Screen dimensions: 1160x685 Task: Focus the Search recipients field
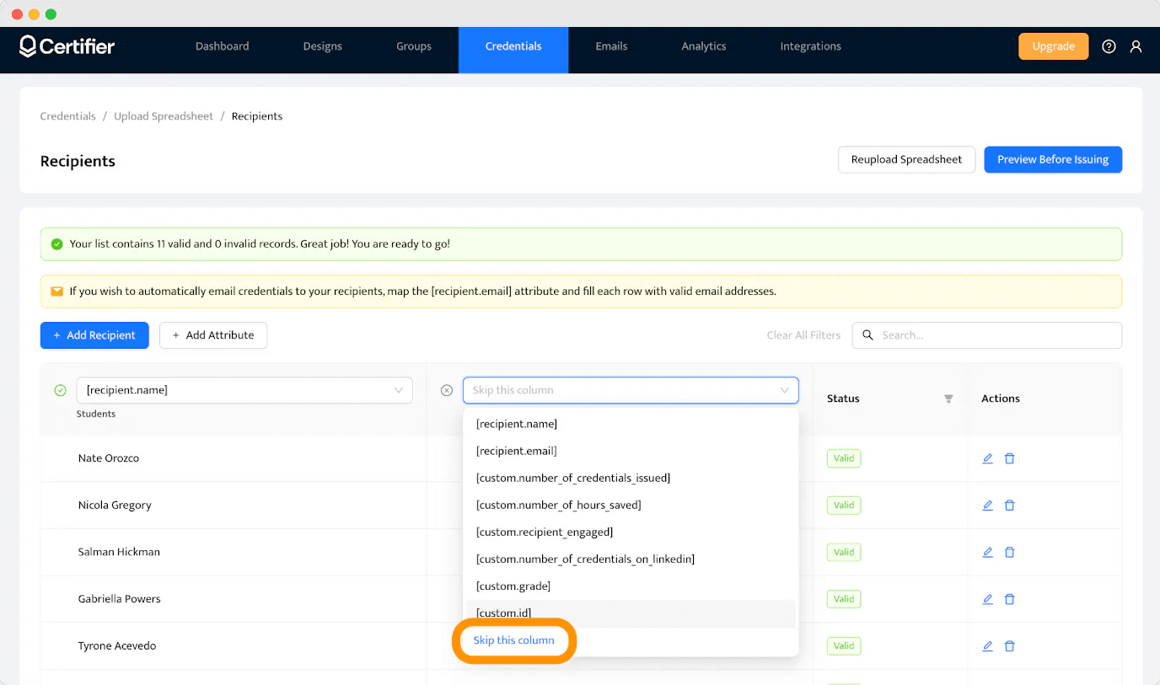tap(986, 335)
